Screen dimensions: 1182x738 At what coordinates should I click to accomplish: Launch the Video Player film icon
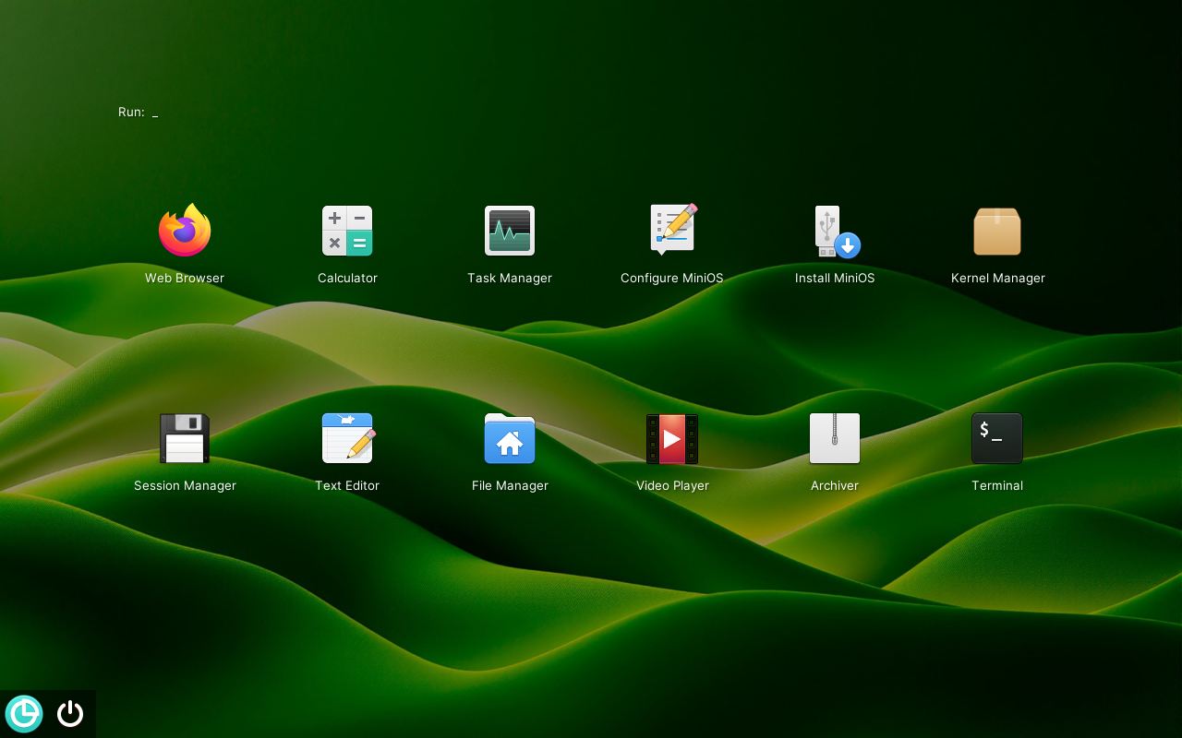coord(672,438)
